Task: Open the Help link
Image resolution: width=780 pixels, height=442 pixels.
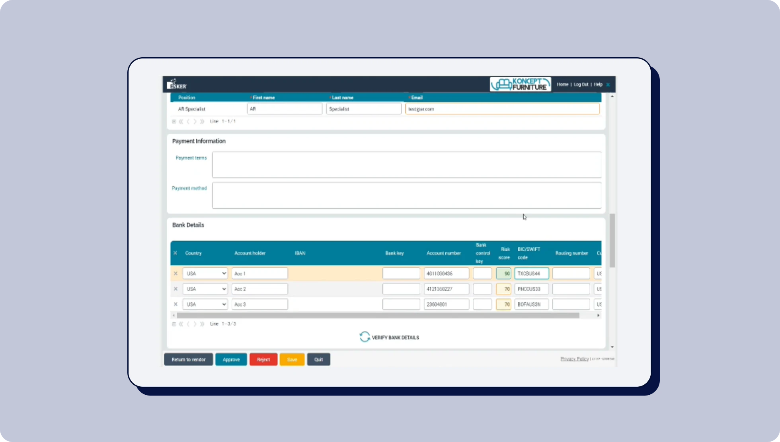Action: coord(598,84)
